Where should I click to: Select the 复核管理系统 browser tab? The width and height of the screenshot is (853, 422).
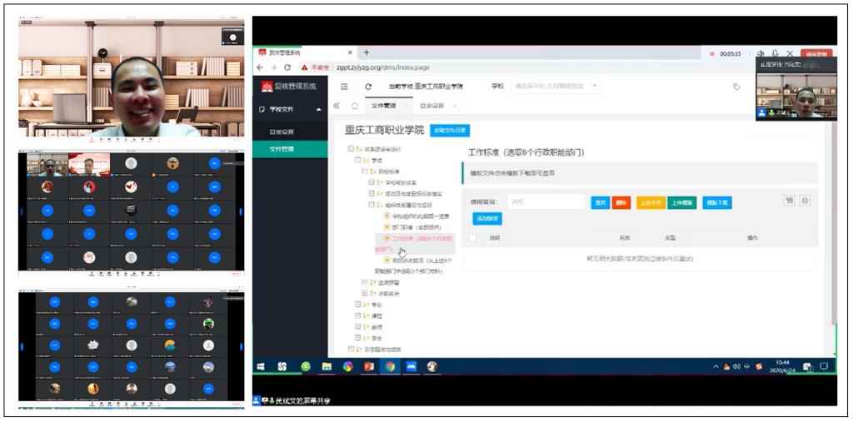pyautogui.click(x=307, y=52)
